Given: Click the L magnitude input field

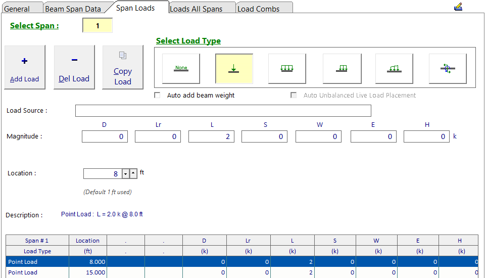Looking at the screenshot, I should (x=211, y=136).
